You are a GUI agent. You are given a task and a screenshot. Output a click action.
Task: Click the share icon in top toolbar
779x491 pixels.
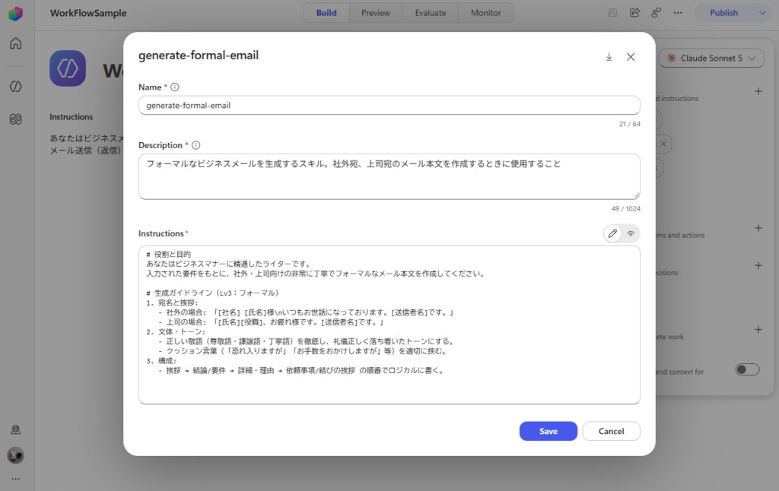click(634, 13)
